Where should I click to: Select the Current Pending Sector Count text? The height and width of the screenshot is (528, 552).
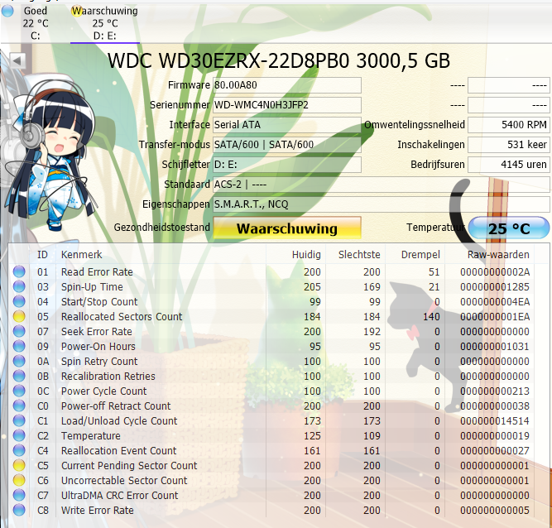(x=129, y=465)
